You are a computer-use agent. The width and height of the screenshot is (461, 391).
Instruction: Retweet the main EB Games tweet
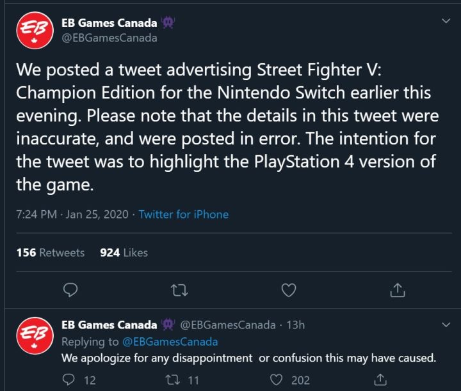[x=180, y=291]
